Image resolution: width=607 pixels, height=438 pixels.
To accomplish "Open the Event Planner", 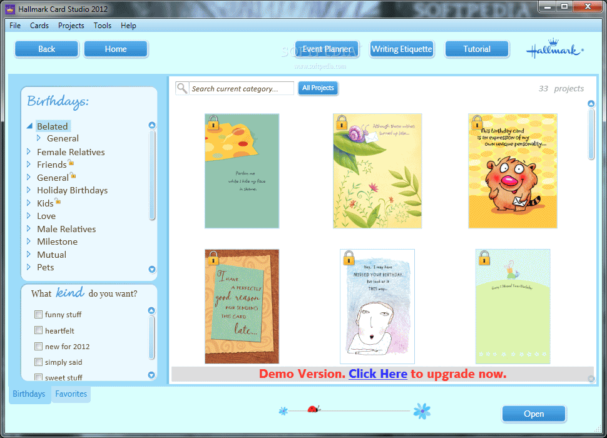I will click(x=327, y=49).
